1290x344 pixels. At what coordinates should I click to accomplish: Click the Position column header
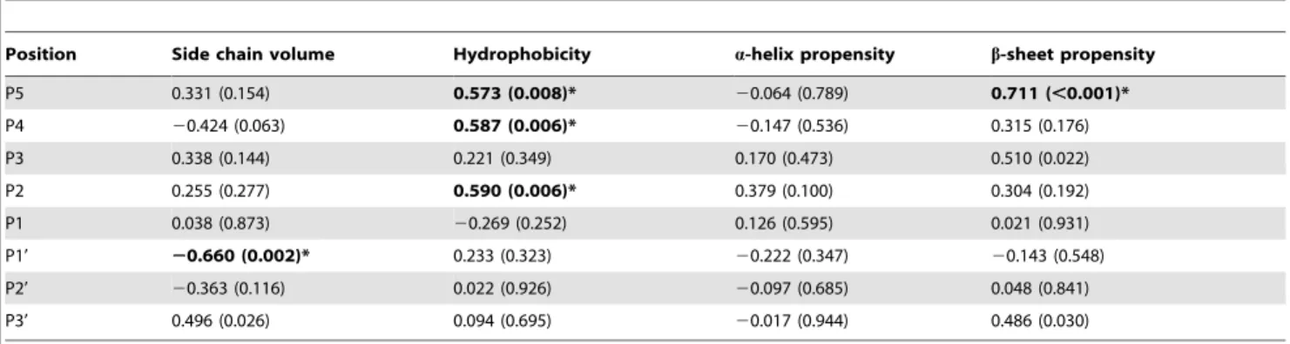coord(41,54)
